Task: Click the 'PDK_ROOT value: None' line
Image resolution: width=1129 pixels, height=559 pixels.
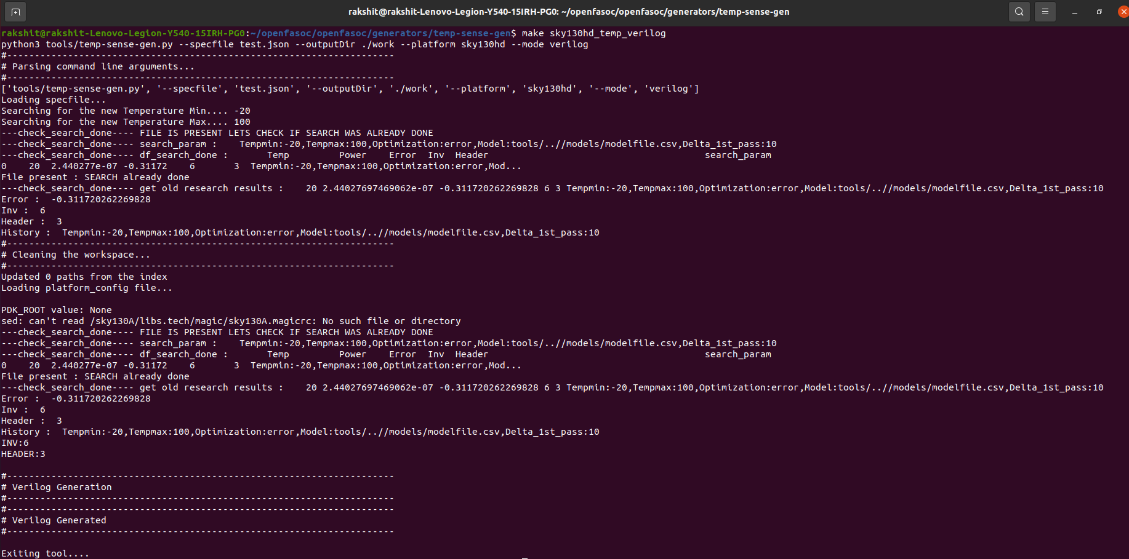Action: point(55,310)
